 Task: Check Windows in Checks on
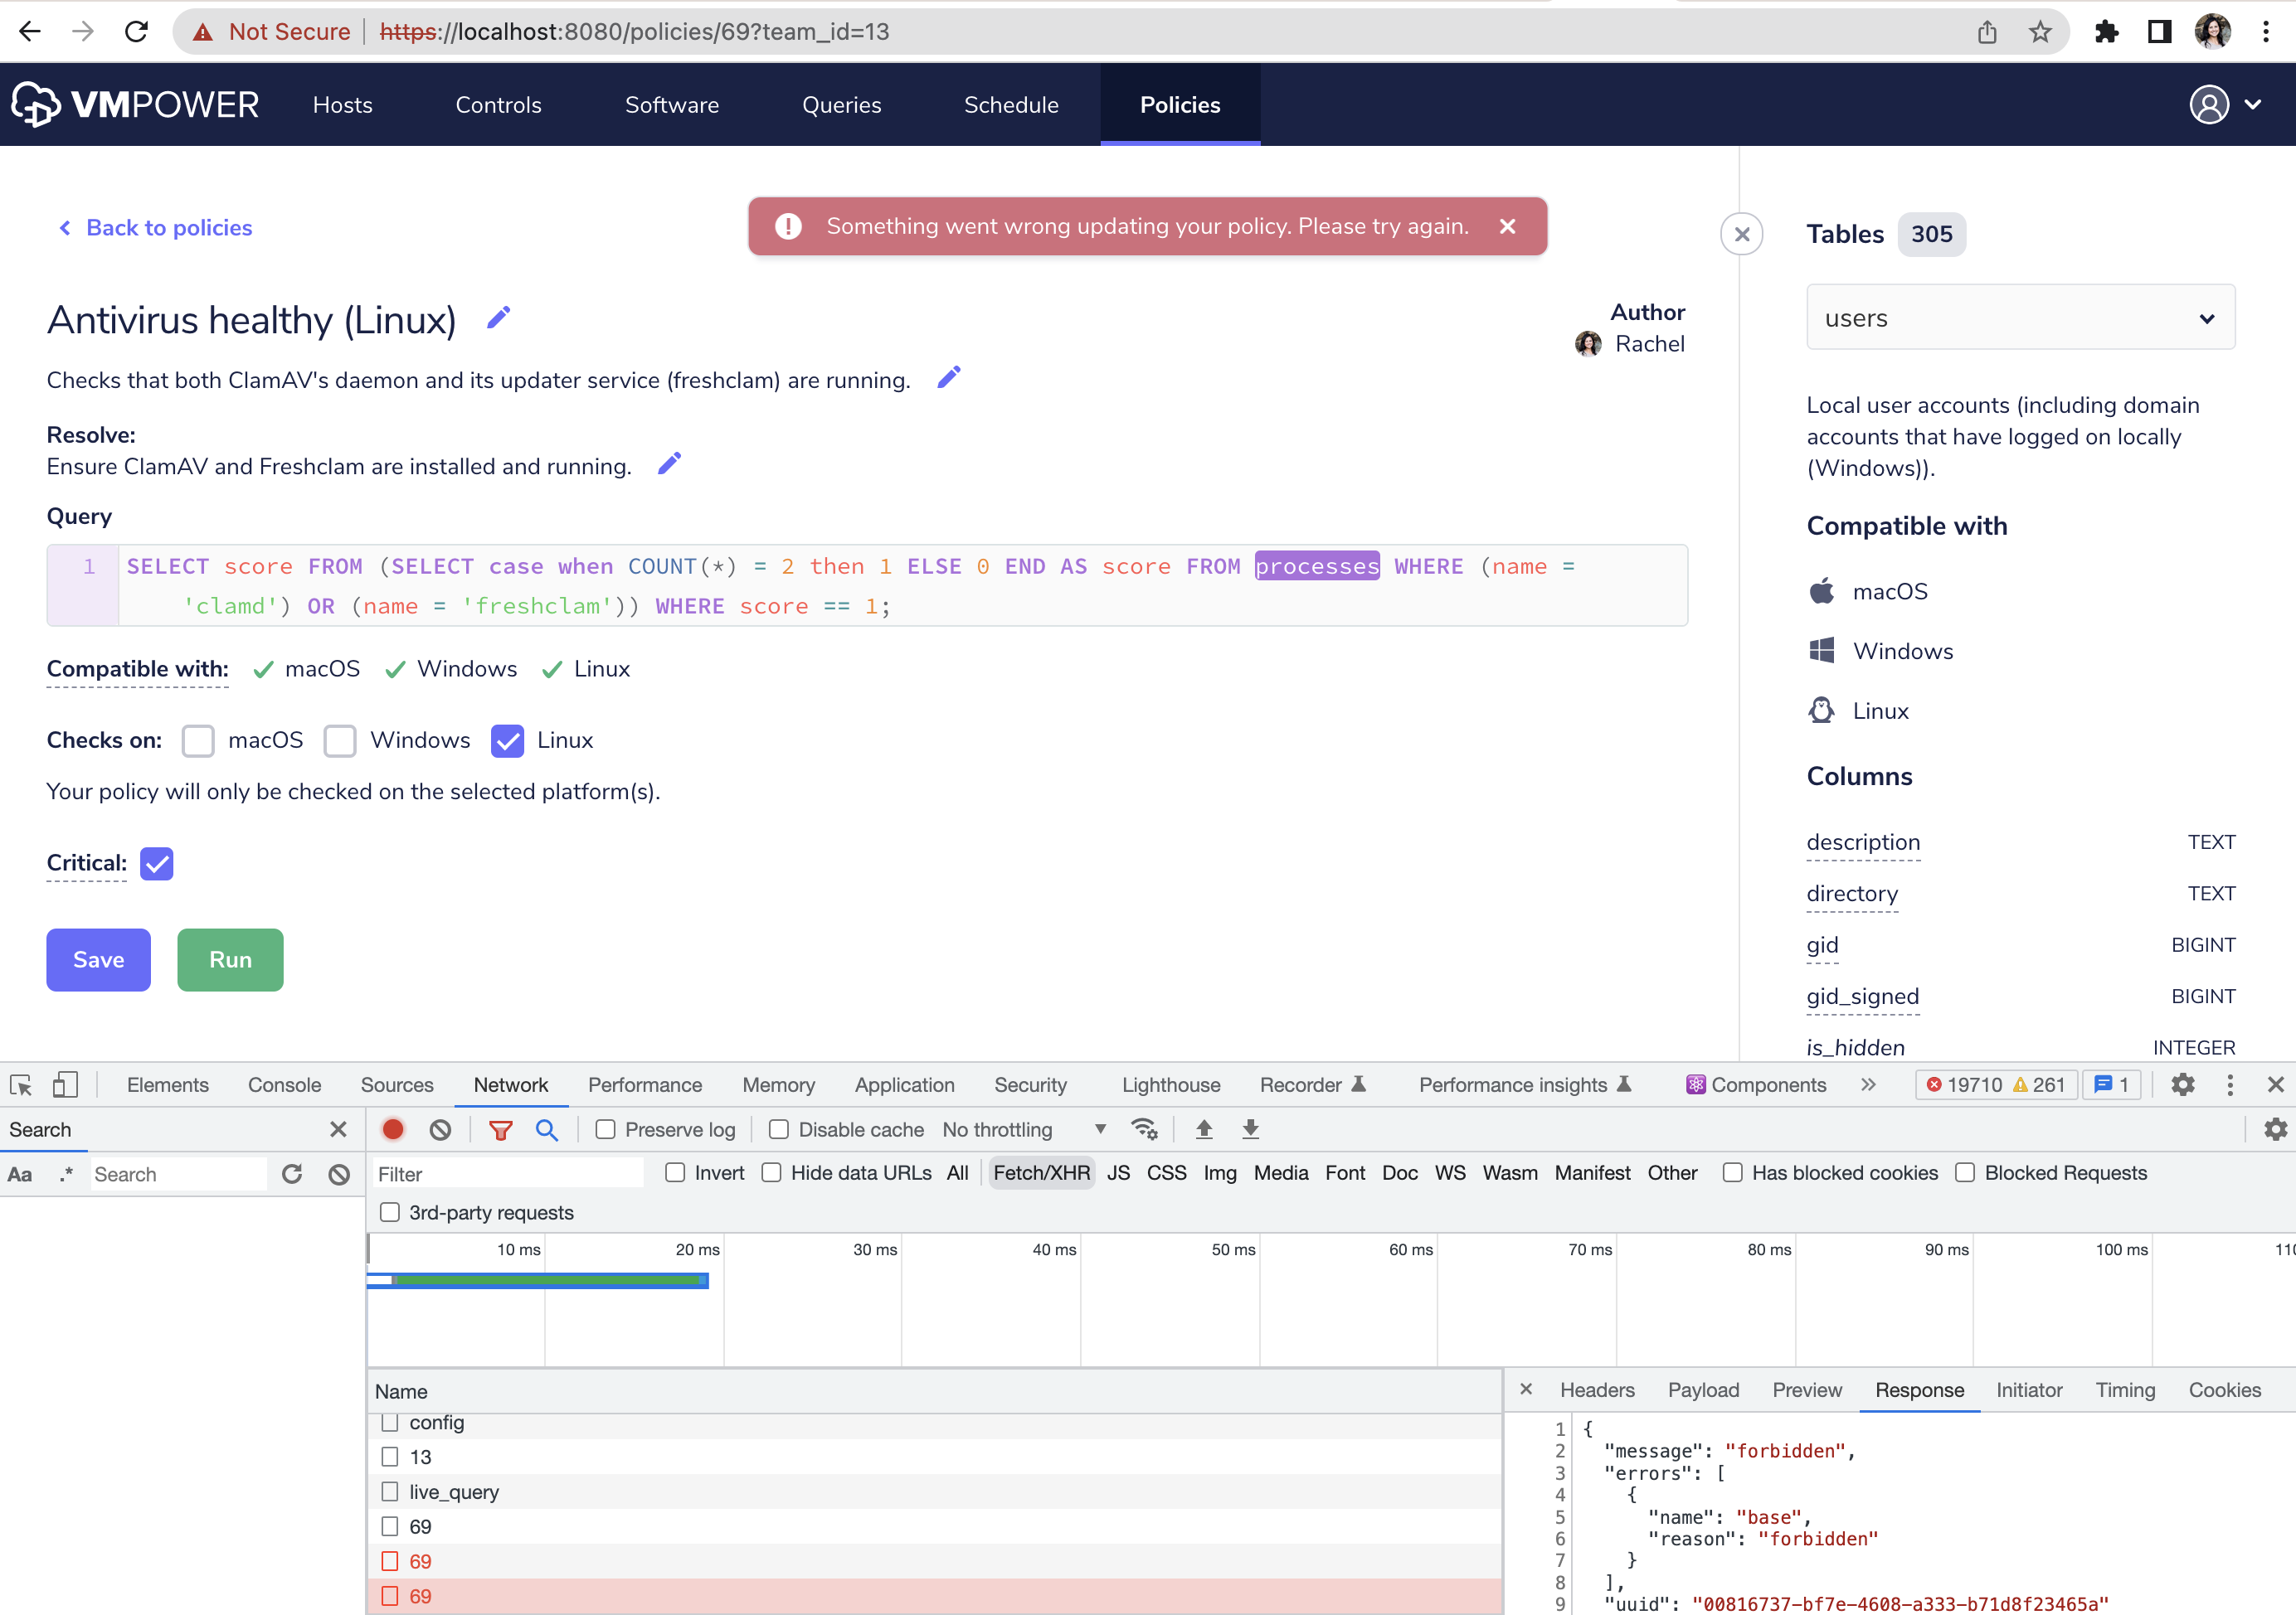340,740
